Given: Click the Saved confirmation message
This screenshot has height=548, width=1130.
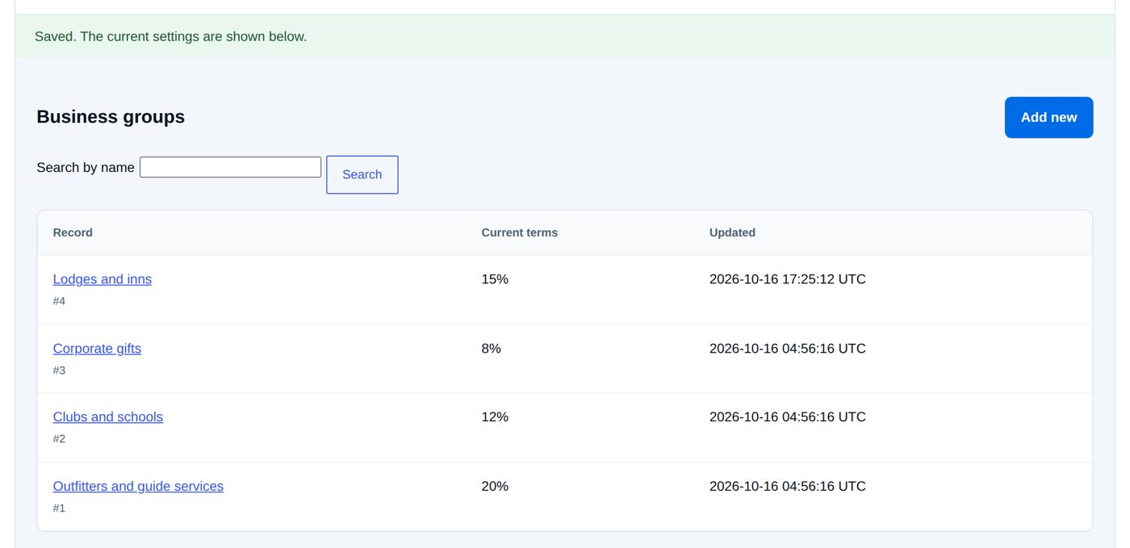Looking at the screenshot, I should point(171,36).
